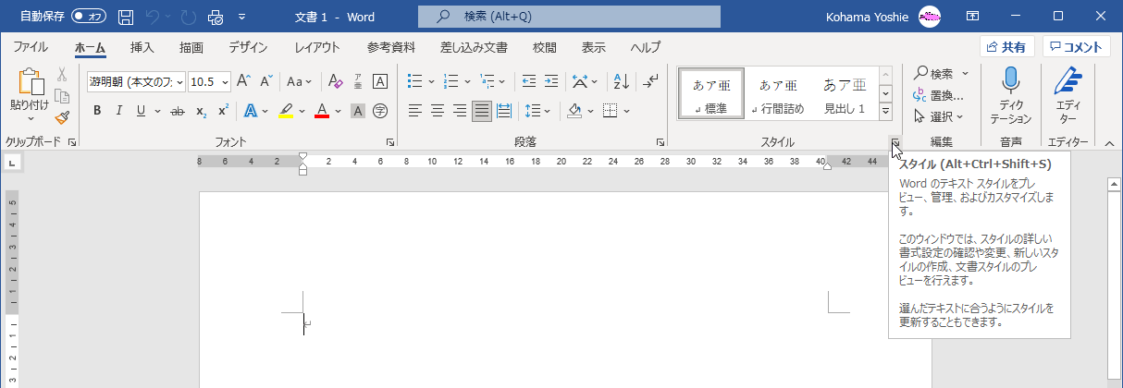Image resolution: width=1123 pixels, height=388 pixels.
Task: Switch to the 校閲 tab
Action: tap(545, 47)
